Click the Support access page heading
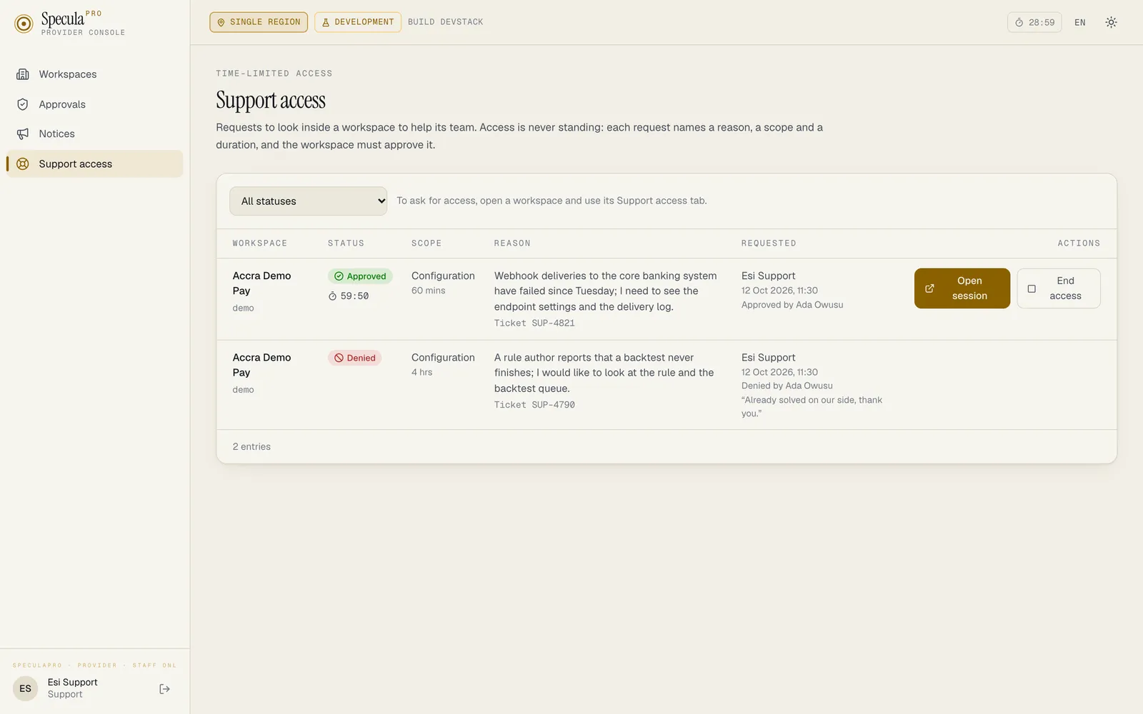This screenshot has height=714, width=1143. (271, 101)
